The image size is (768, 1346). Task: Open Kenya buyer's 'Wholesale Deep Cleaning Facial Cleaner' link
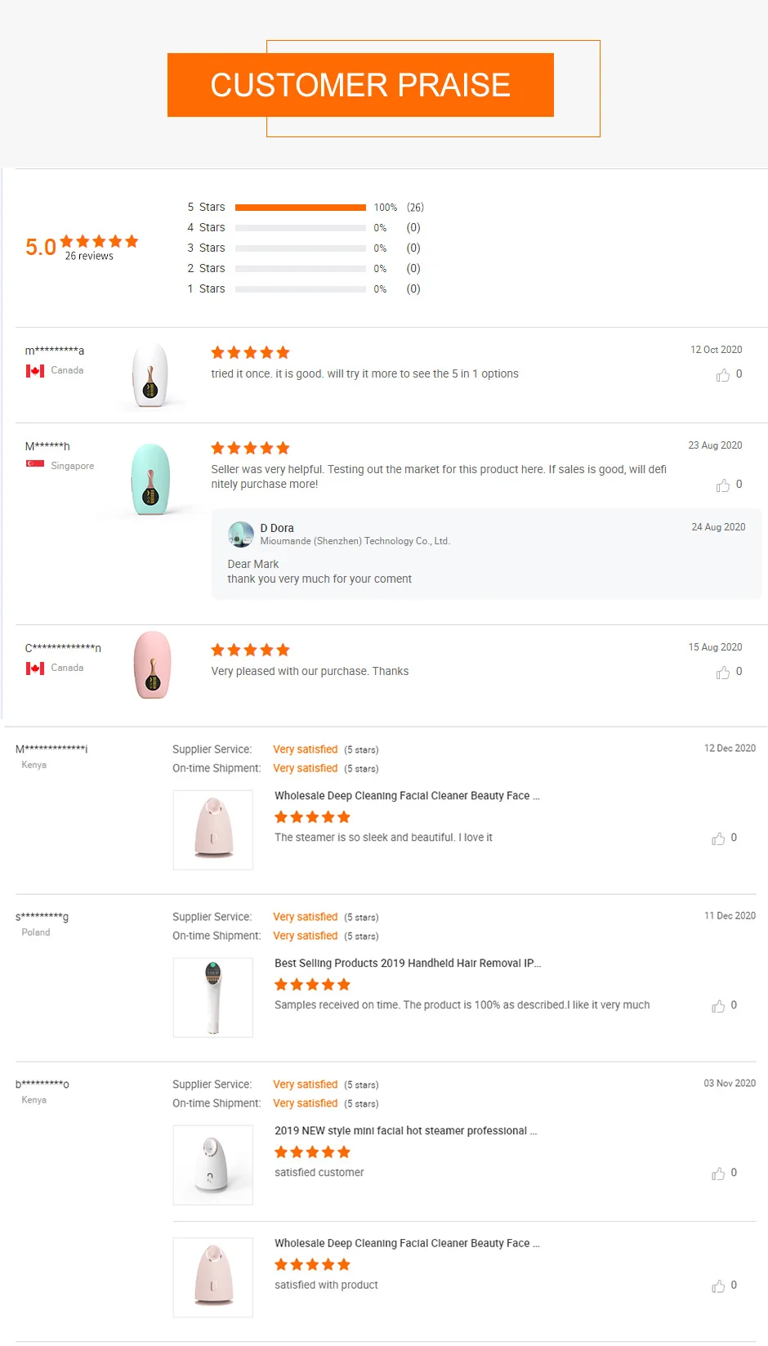pos(407,796)
